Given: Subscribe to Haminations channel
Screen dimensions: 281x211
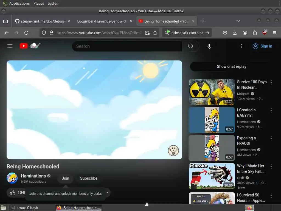Looking at the screenshot, I should coord(89,178).
